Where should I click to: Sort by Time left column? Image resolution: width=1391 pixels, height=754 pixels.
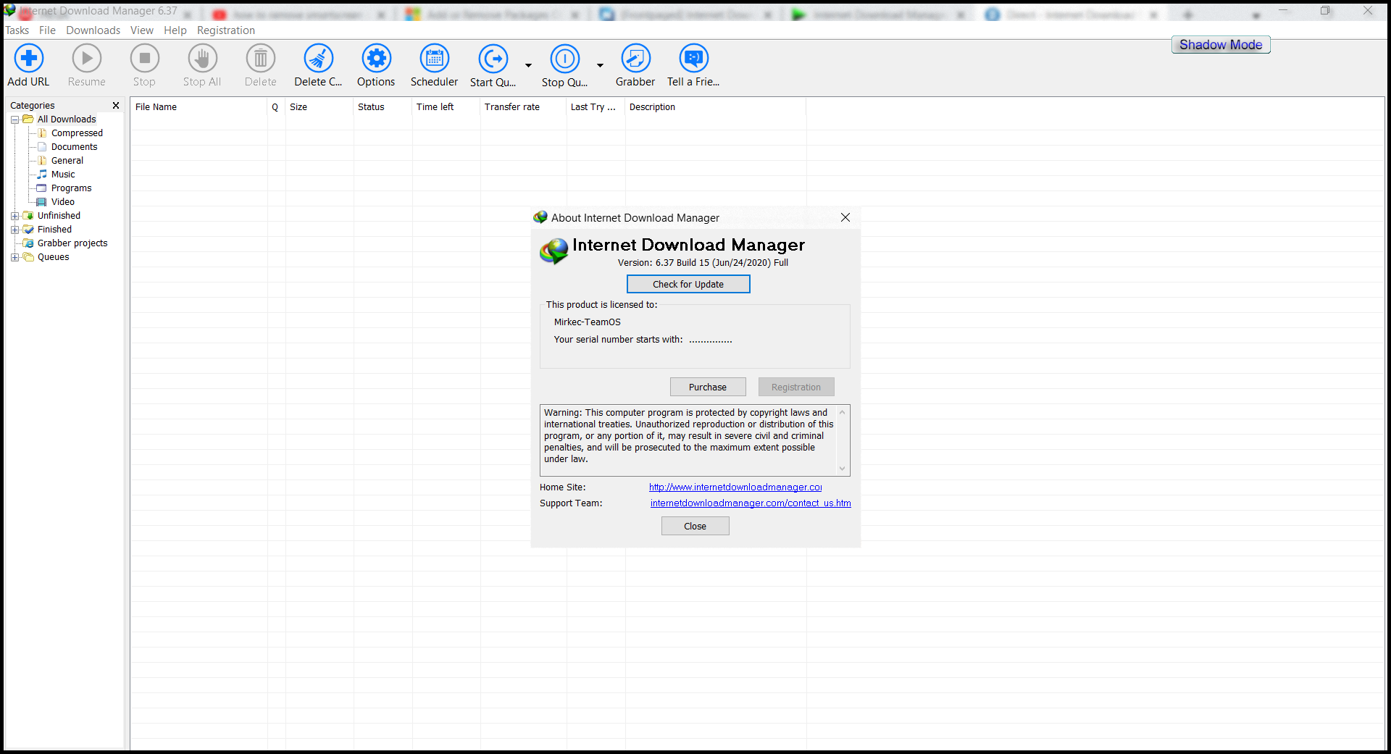[446, 107]
